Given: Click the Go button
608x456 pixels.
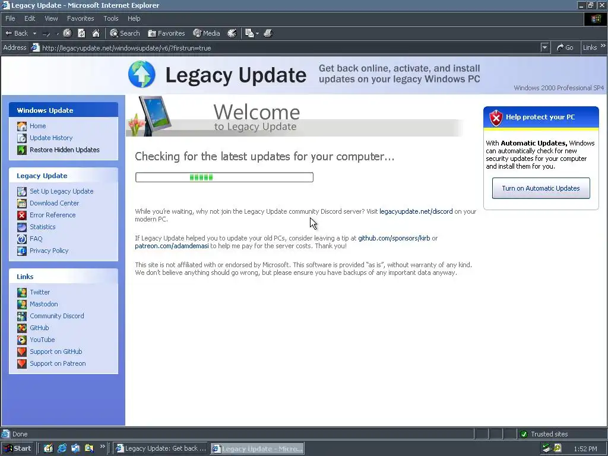Looking at the screenshot, I should (x=565, y=47).
